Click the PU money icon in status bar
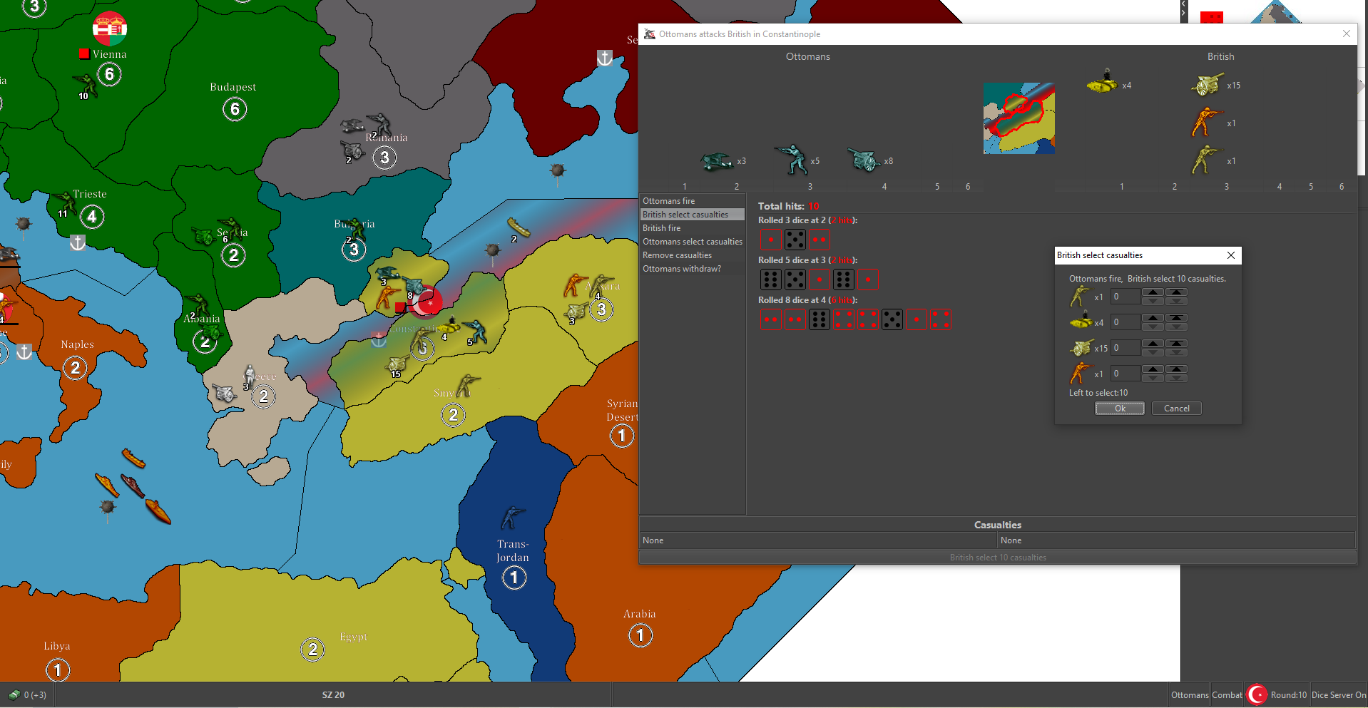The width and height of the screenshot is (1368, 708). 14,695
